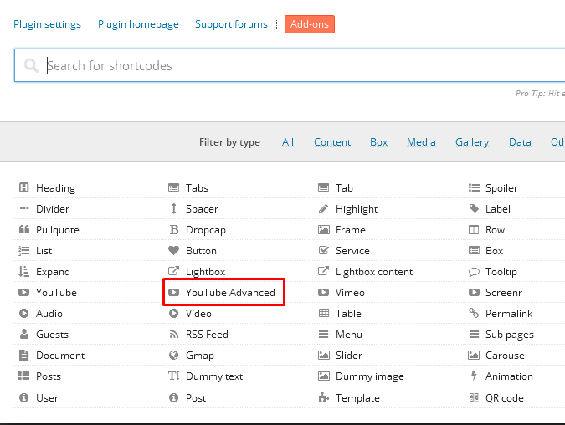Click the YouTube Advanced shortcode icon
This screenshot has width=565, height=425.
174,293
